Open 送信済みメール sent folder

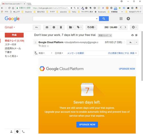pyautogui.click(x=13, y=48)
